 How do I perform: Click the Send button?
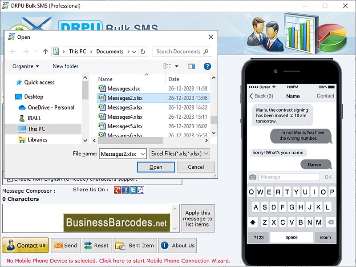65,246
